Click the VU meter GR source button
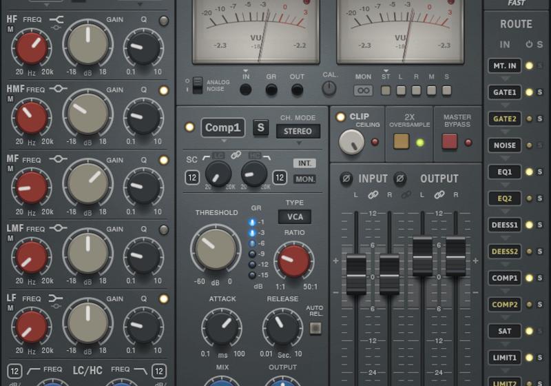This screenshot has width=551, height=386. point(271,90)
